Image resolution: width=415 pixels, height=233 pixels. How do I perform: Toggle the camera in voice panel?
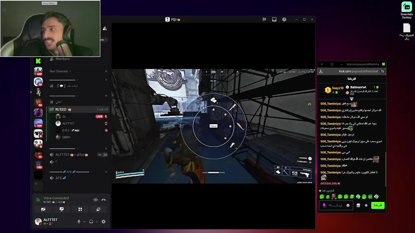(43, 209)
